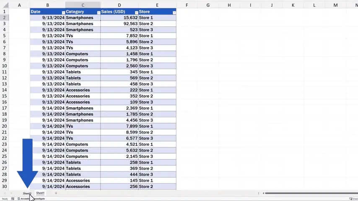Click the previous sheet navigation arrow
The image size is (358, 201).
tap(5, 193)
